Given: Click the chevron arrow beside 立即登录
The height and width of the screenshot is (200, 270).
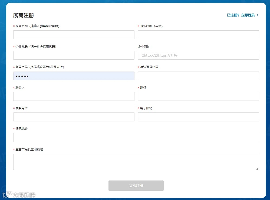Looking at the screenshot, I should tap(258, 15).
